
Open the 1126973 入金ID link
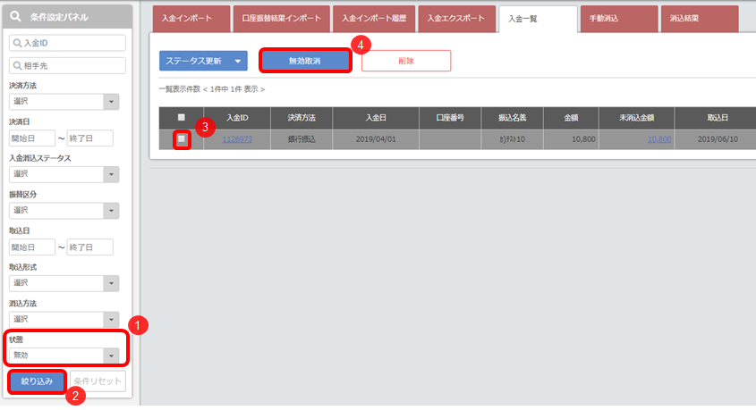coord(237,140)
